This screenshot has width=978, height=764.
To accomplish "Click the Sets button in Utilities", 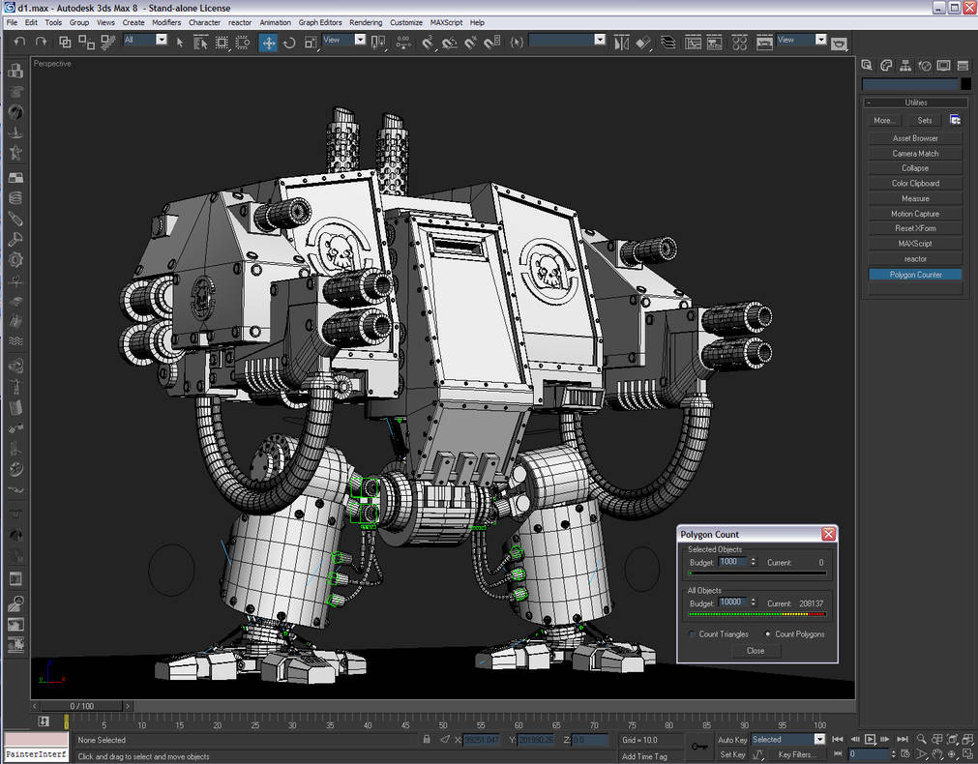I will click(x=925, y=120).
